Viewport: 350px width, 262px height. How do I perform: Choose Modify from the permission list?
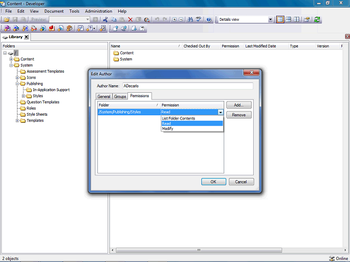[192, 129]
